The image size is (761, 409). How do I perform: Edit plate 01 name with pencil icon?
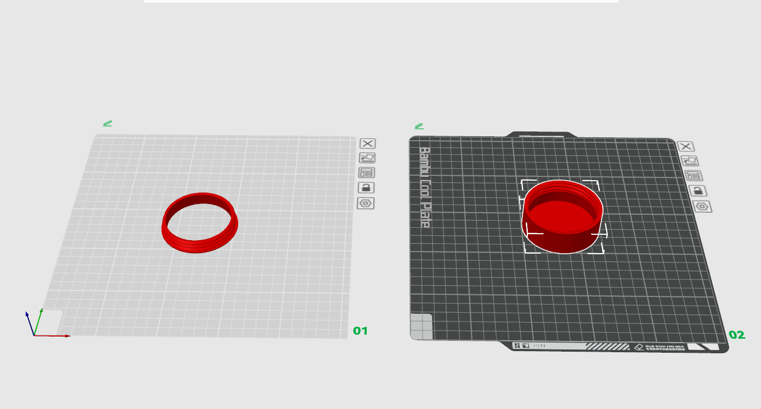108,124
